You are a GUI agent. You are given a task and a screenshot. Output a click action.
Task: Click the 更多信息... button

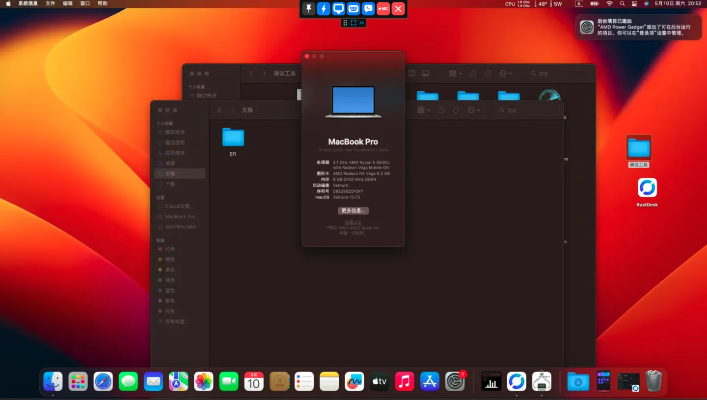pos(353,211)
